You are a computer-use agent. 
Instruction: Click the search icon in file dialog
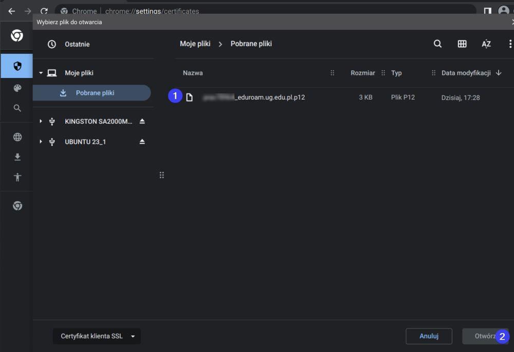pos(437,44)
